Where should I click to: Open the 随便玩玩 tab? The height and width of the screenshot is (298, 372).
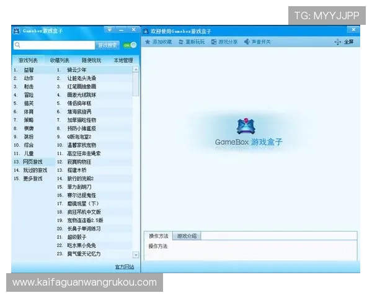(x=91, y=60)
